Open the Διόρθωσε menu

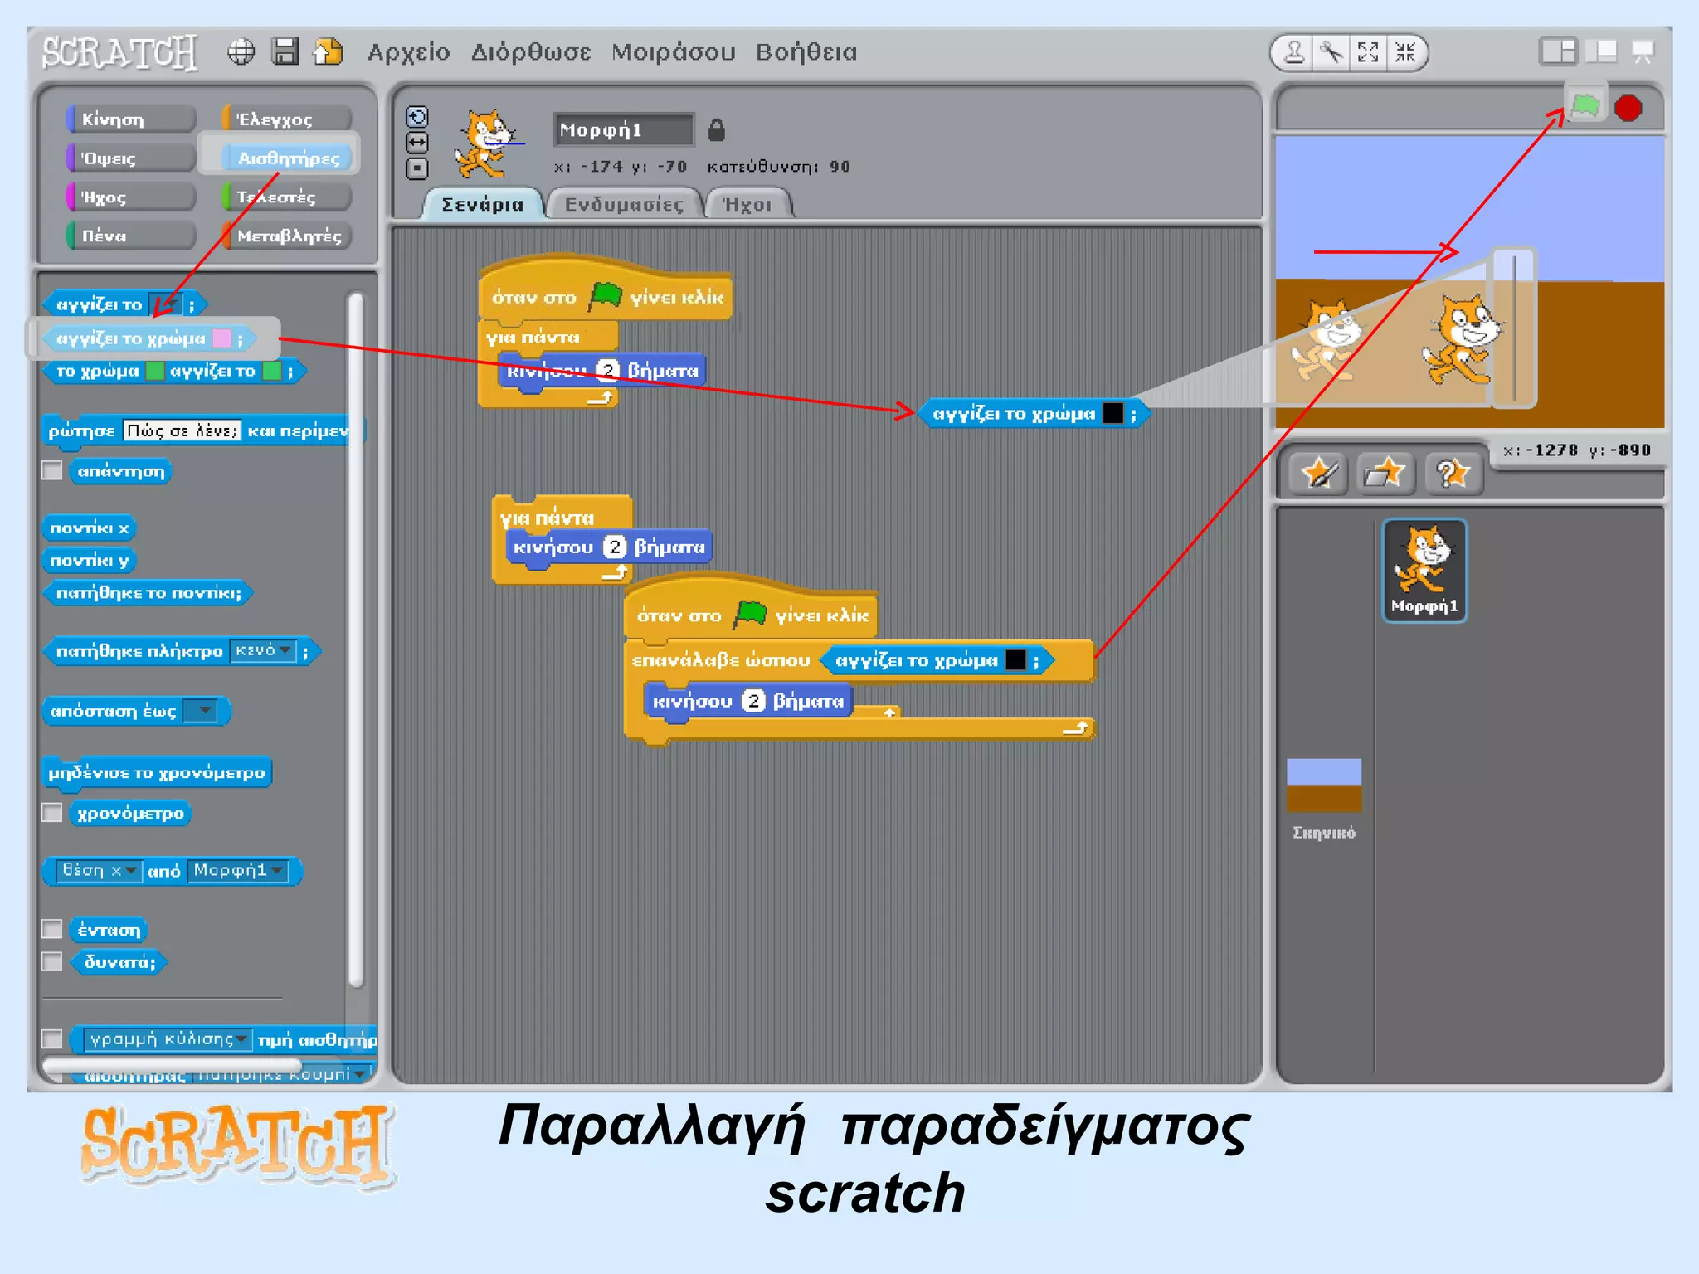pos(531,51)
